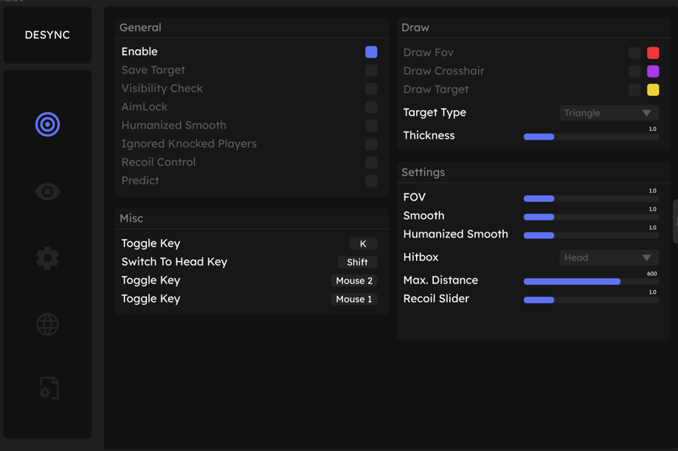Click the Mouse 1 keybind button
The image size is (678, 451).
pos(354,299)
